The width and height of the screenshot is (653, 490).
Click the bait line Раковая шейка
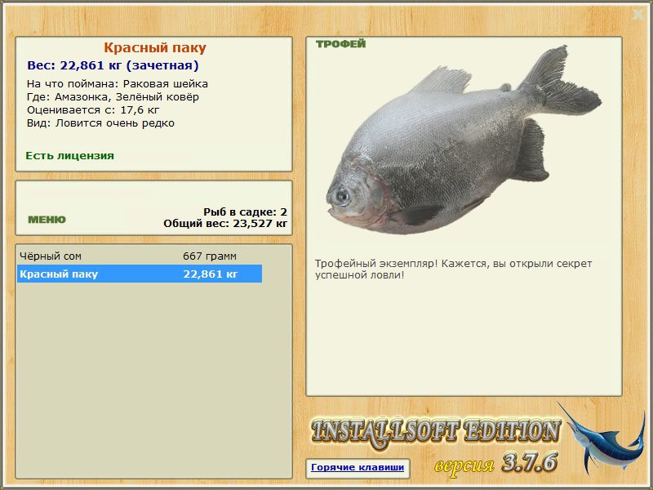[117, 84]
